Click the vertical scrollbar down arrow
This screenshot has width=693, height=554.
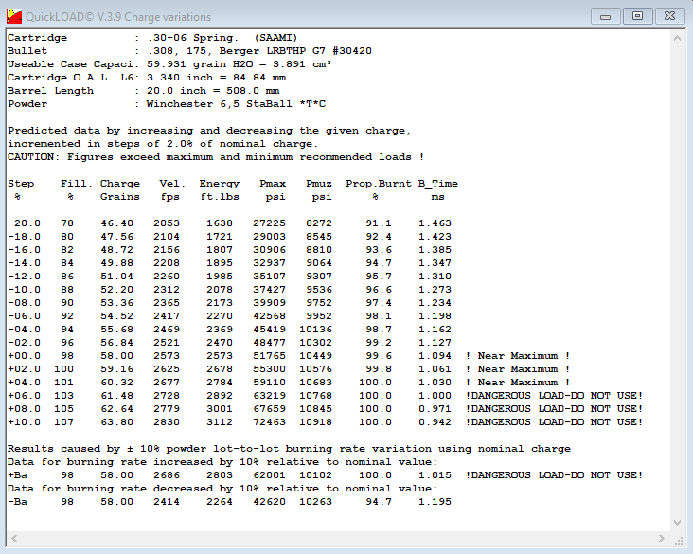click(677, 523)
